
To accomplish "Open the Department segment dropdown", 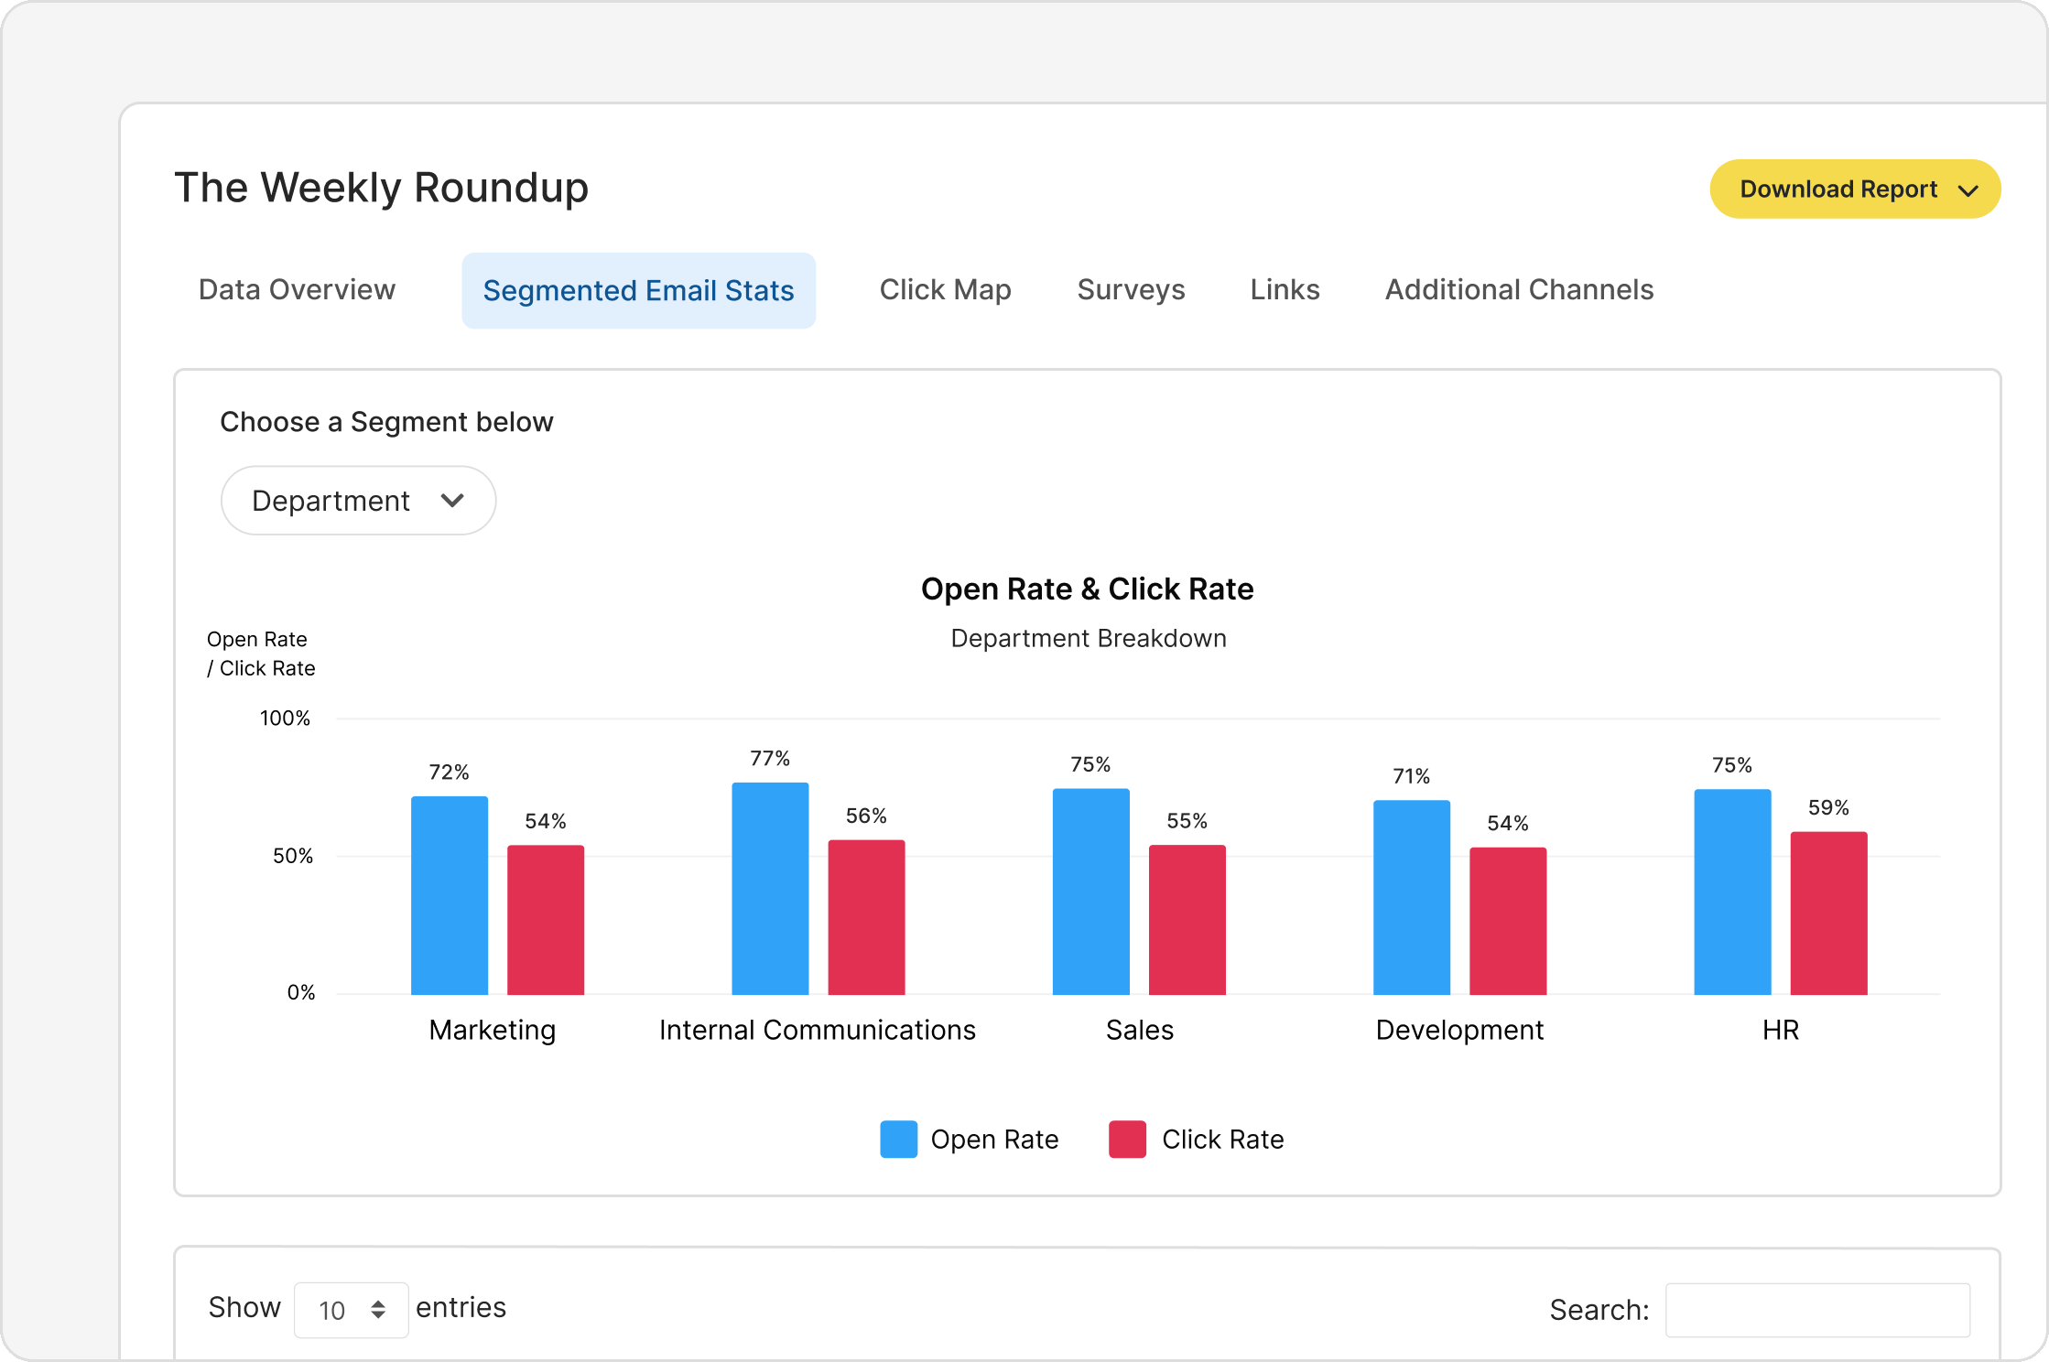I will [358, 501].
